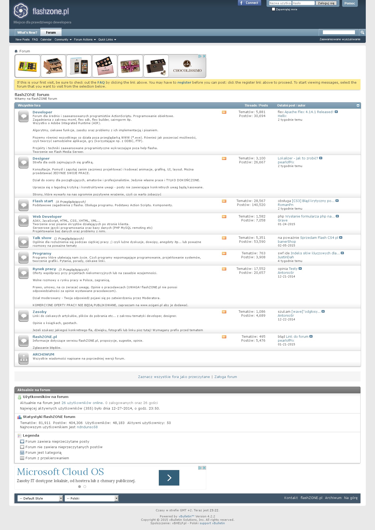The width and height of the screenshot is (375, 530).
Task: Switch to the What's New? tab
Action: click(x=27, y=33)
